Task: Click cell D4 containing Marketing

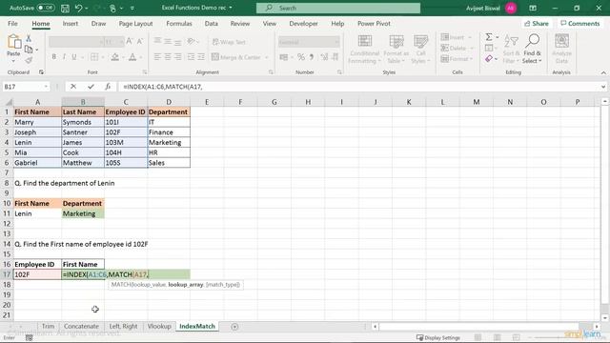Action: click(169, 142)
